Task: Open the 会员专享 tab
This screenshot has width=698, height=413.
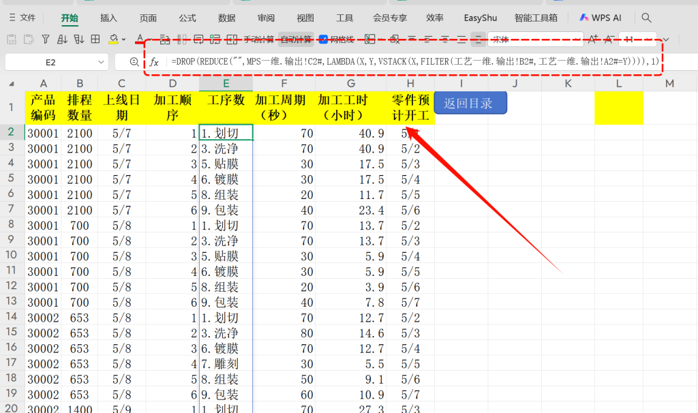Action: pyautogui.click(x=390, y=18)
